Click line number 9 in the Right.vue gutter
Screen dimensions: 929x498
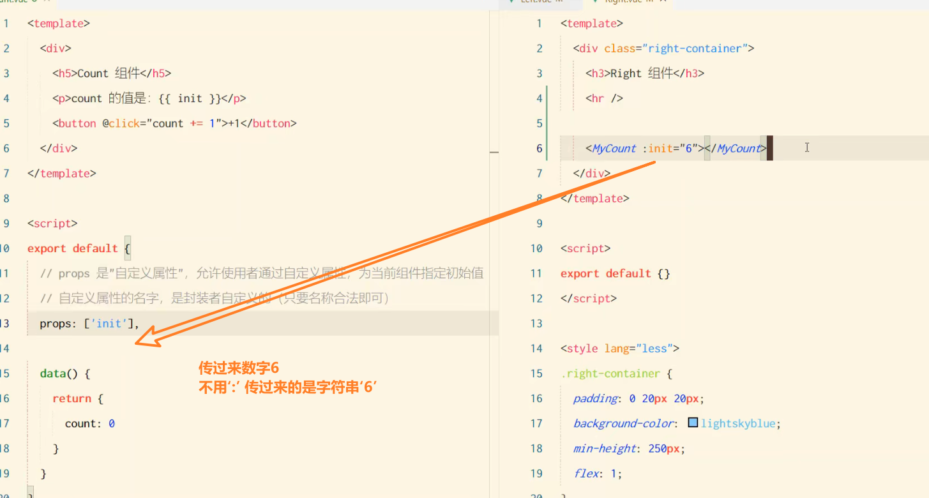coord(539,223)
